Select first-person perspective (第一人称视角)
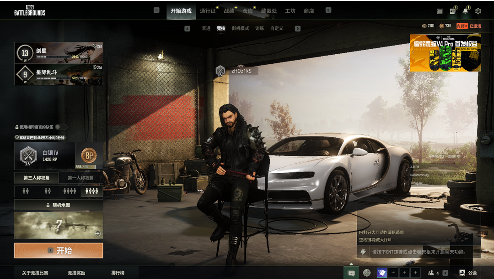The height and width of the screenshot is (279, 494). (81, 178)
